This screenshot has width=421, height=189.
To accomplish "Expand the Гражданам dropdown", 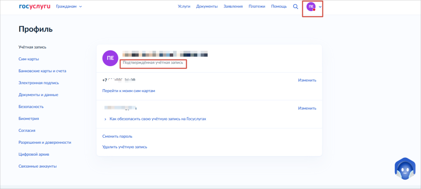I will click(69, 7).
